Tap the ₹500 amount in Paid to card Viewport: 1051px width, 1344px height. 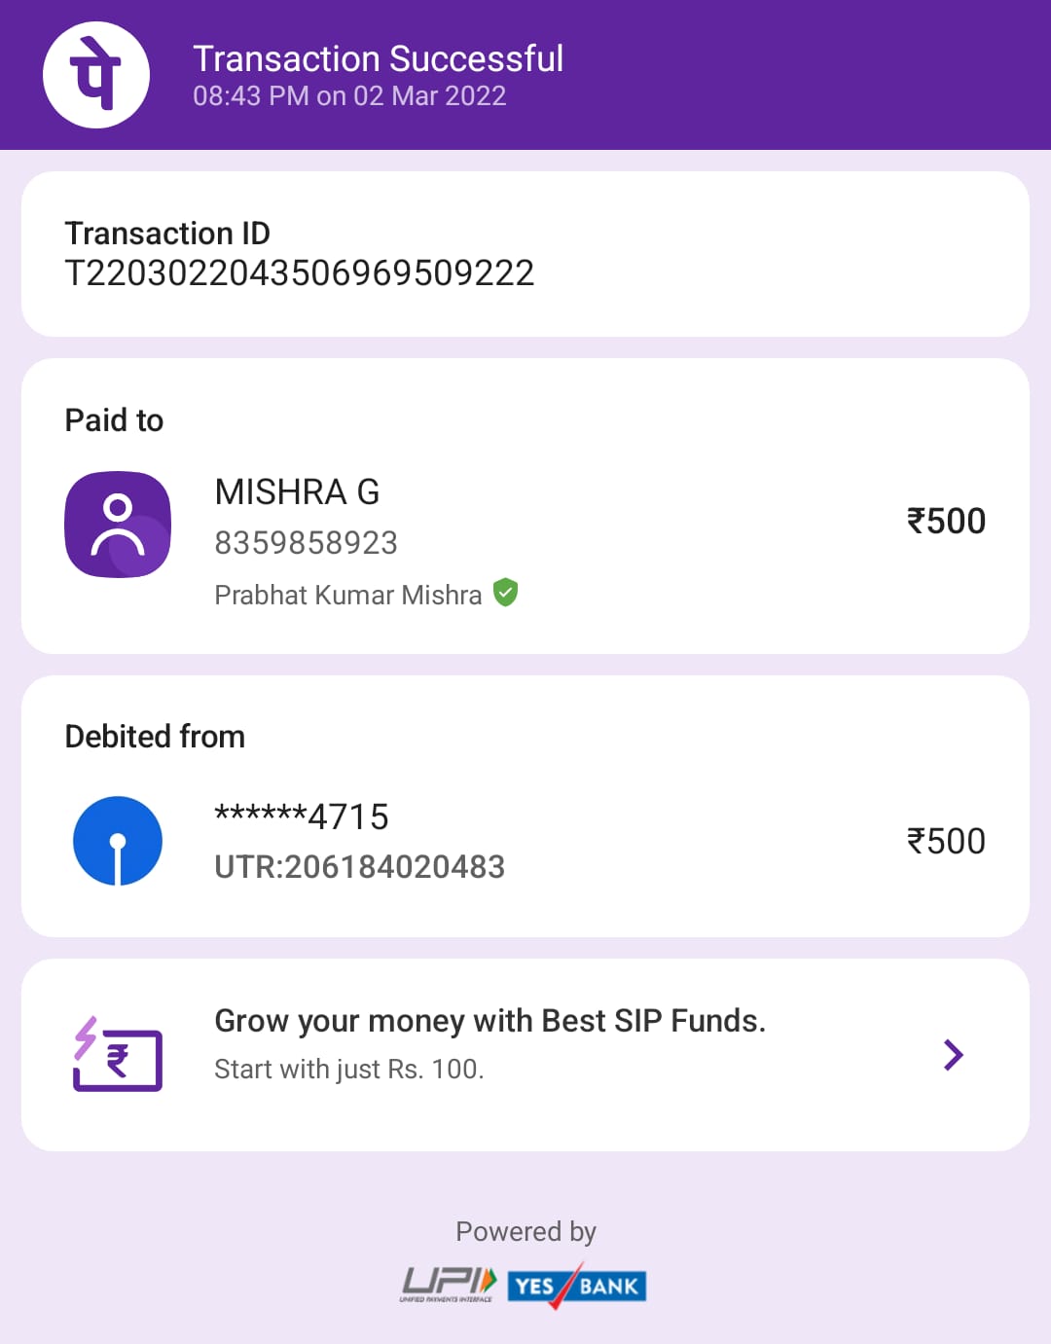click(946, 522)
